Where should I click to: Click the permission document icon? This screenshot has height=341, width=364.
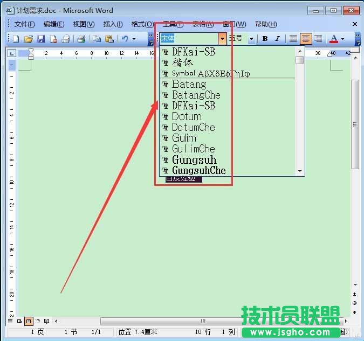[53, 39]
